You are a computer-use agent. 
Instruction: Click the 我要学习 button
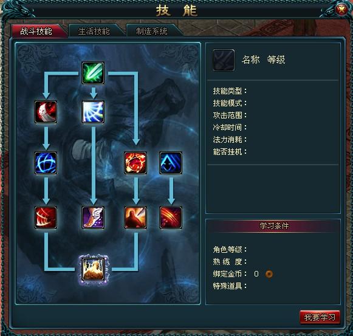[x=320, y=317]
